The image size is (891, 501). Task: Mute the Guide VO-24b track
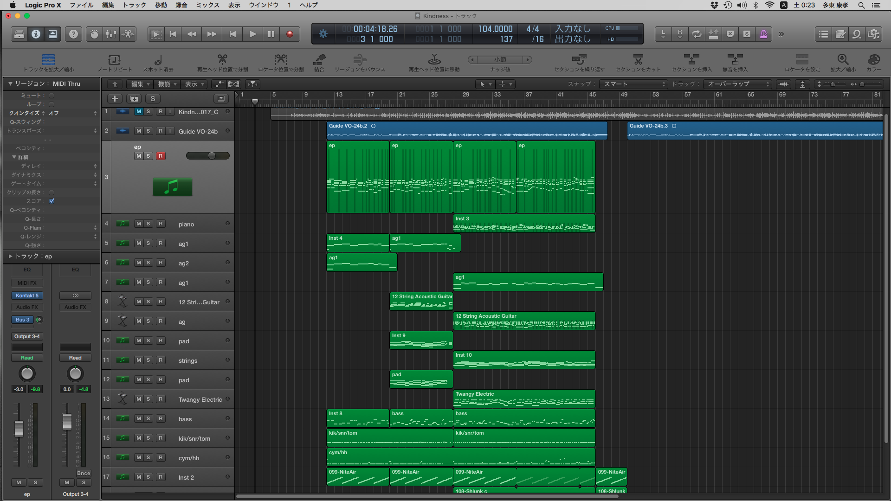[x=139, y=131]
